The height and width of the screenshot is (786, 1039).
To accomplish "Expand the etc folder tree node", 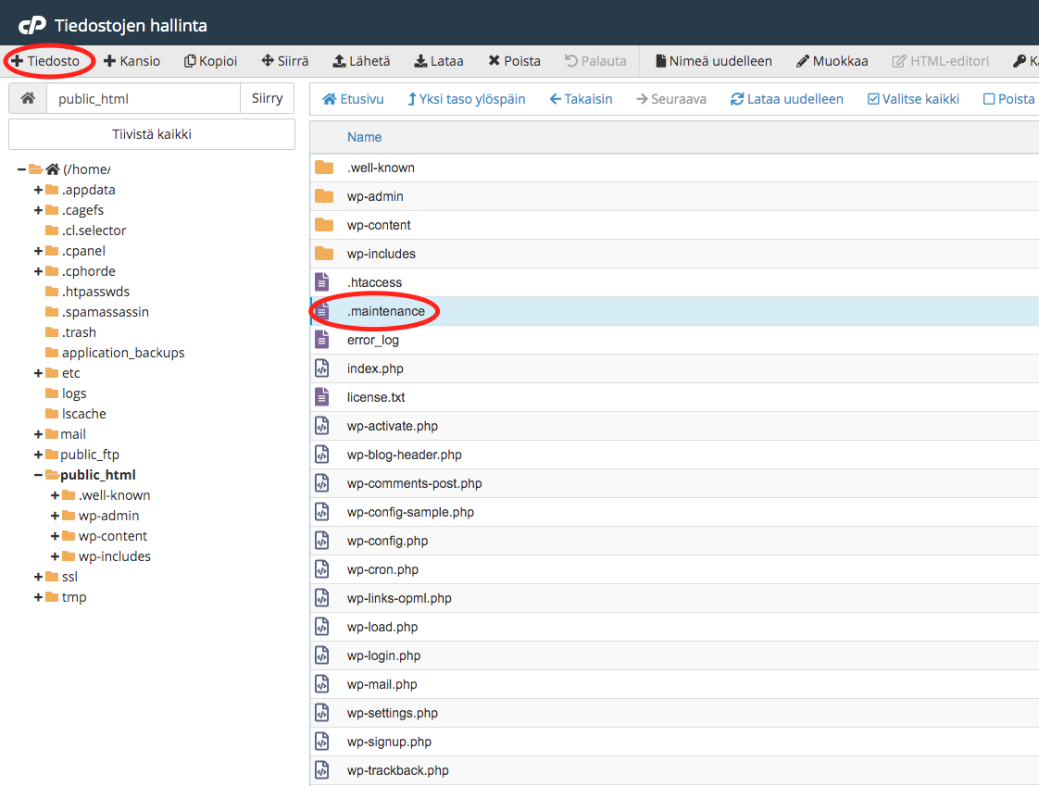I will pos(39,374).
